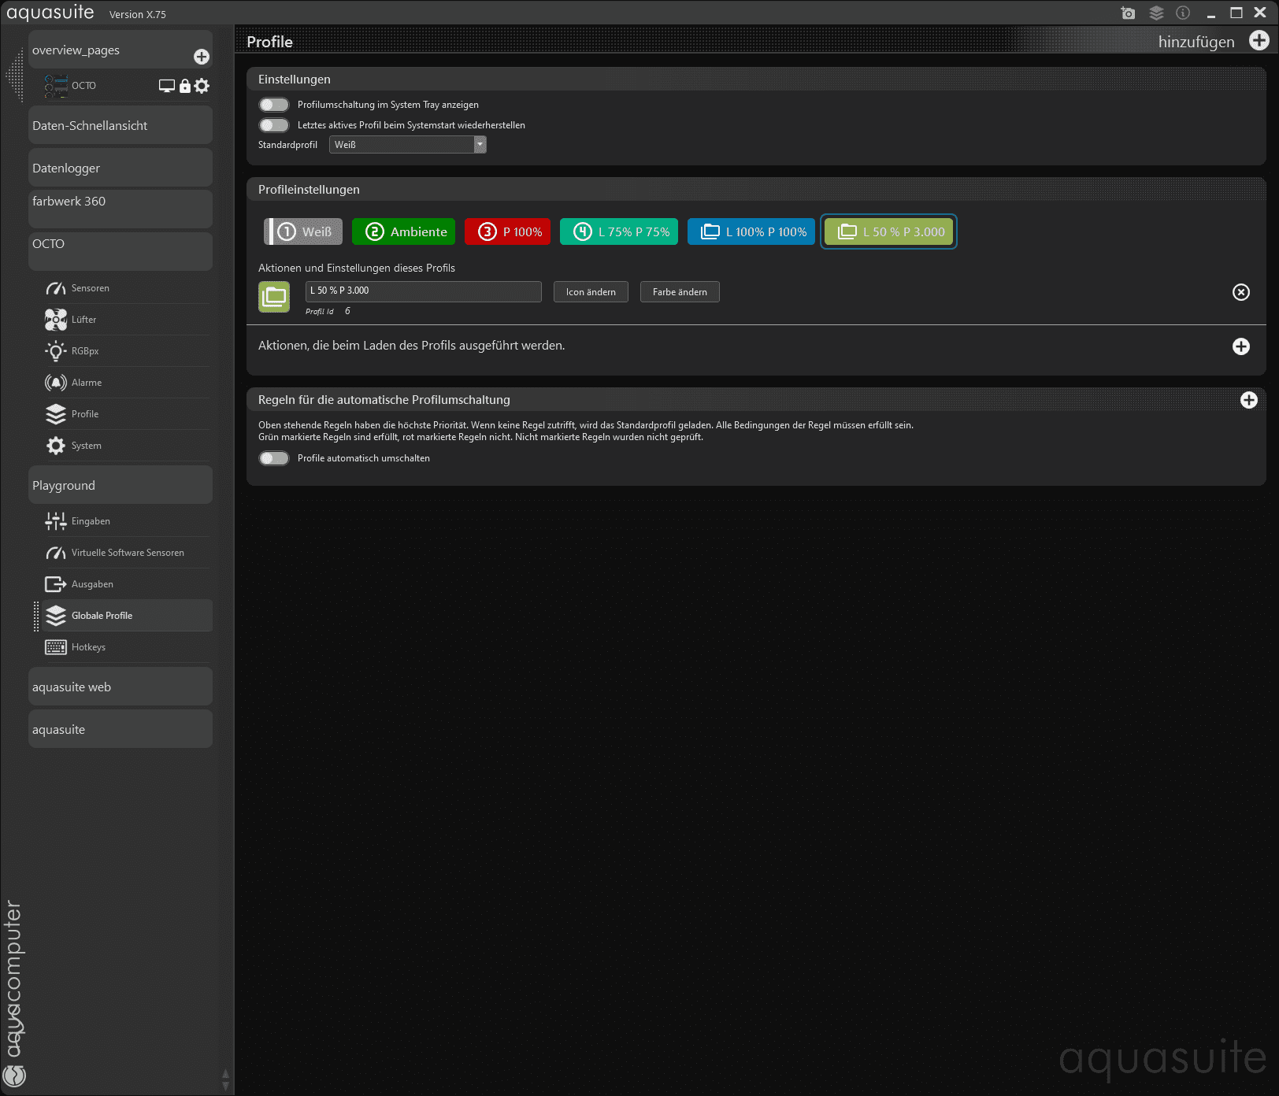Viewport: 1279px width, 1096px height.
Task: Collapse the OCTO device section
Action: click(x=120, y=251)
